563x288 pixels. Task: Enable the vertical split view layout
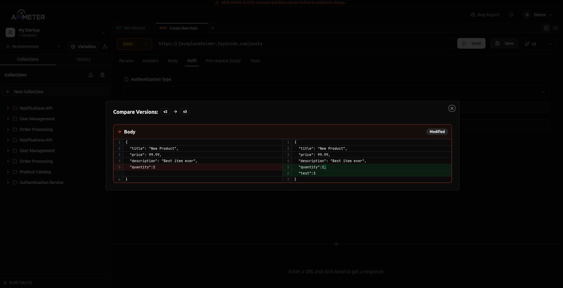[556, 28]
